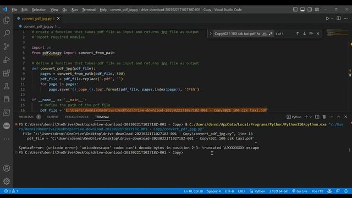This screenshot has height=198, width=352.
Task: Open Customize Layout icon in title bar
Action: click(x=317, y=9)
